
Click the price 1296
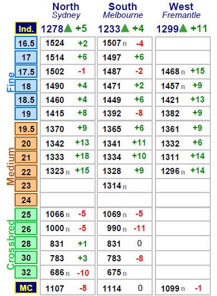(x=170, y=171)
